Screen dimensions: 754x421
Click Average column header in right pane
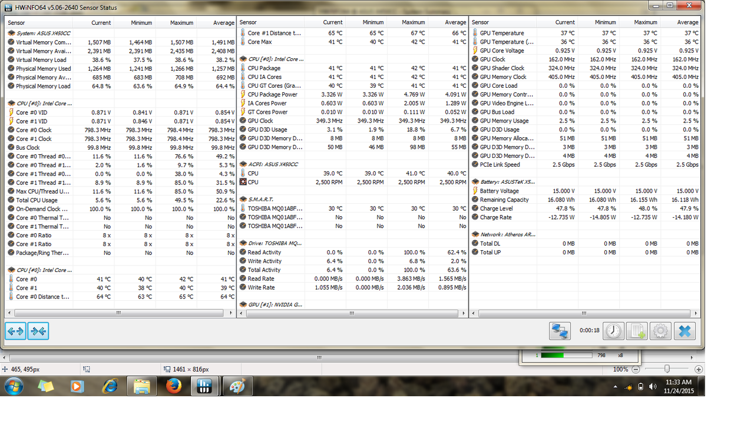(680, 22)
